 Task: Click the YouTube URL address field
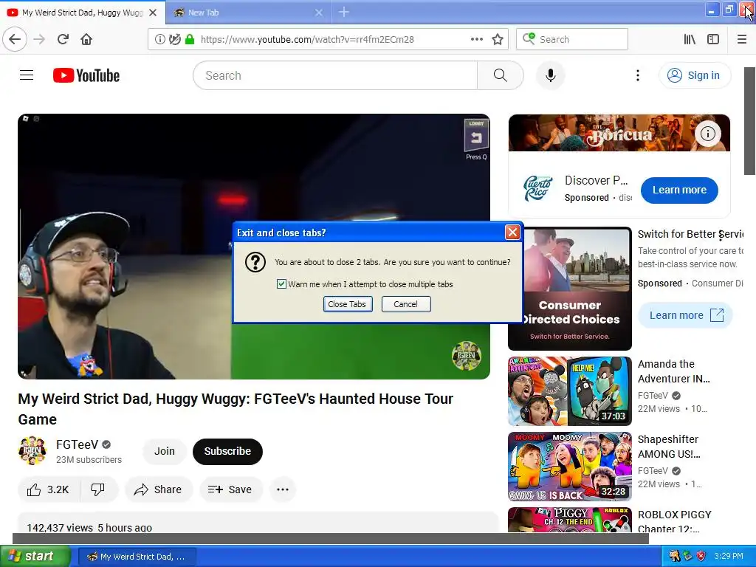(x=328, y=39)
